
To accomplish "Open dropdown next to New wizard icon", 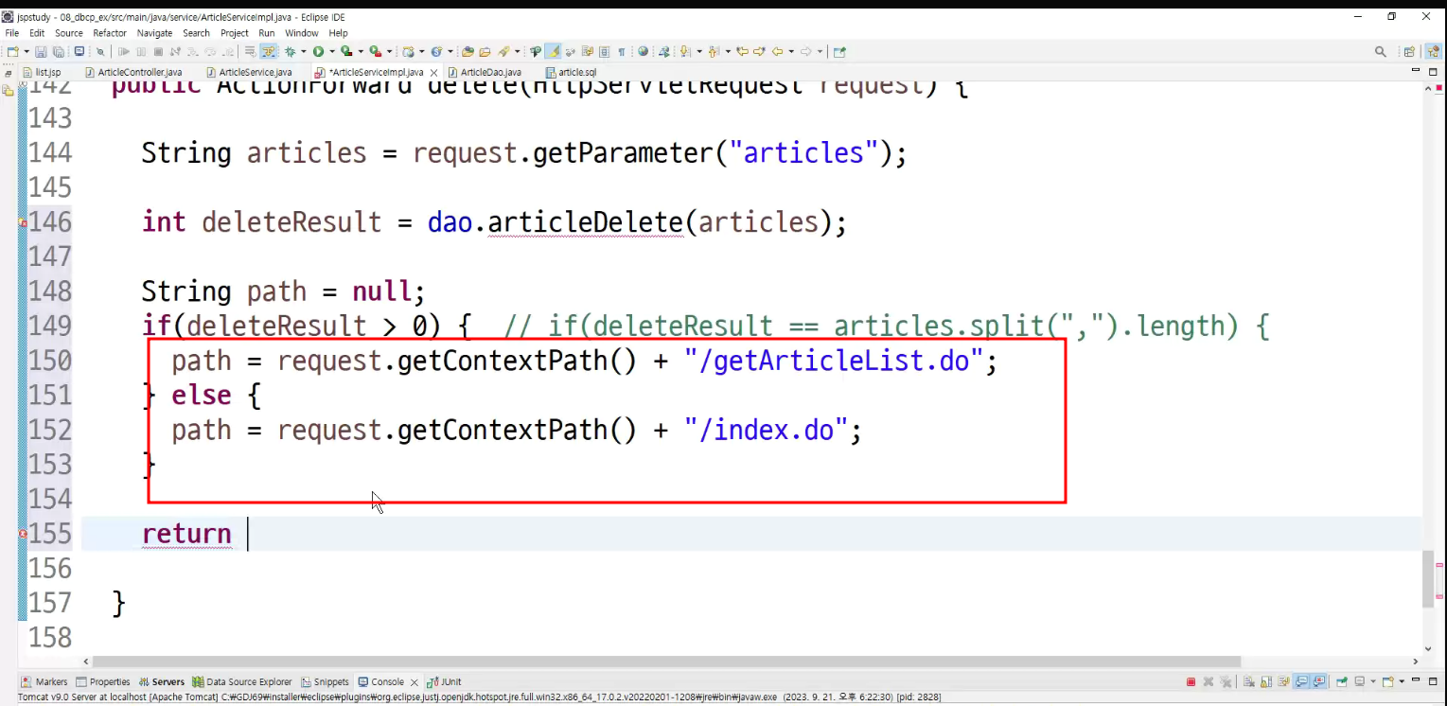I will [26, 51].
